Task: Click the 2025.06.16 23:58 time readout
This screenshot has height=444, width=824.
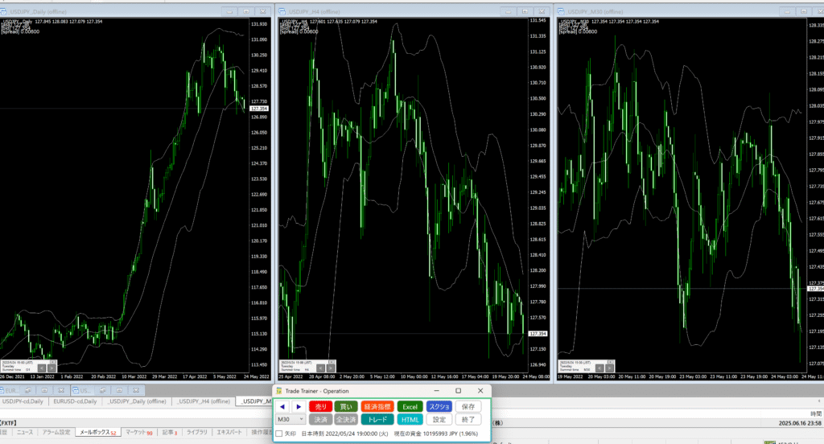Action: coord(800,423)
